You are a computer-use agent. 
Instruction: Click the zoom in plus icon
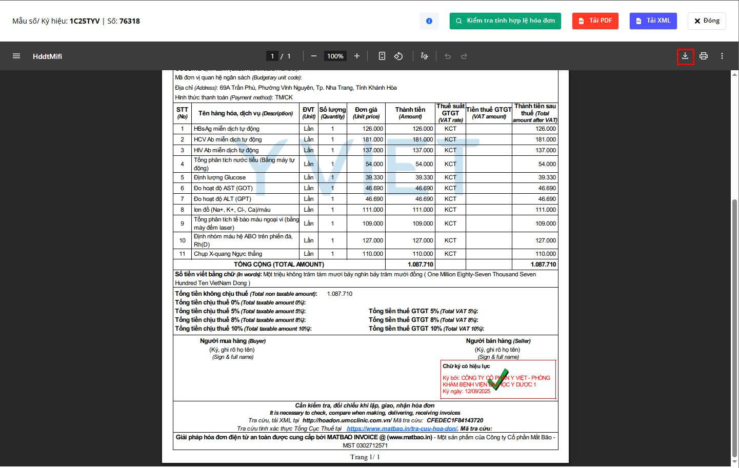(357, 56)
